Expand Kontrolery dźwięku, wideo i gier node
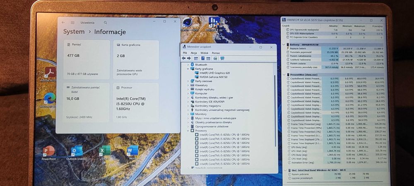The width and height of the screenshot is (414, 186). (x=188, y=98)
